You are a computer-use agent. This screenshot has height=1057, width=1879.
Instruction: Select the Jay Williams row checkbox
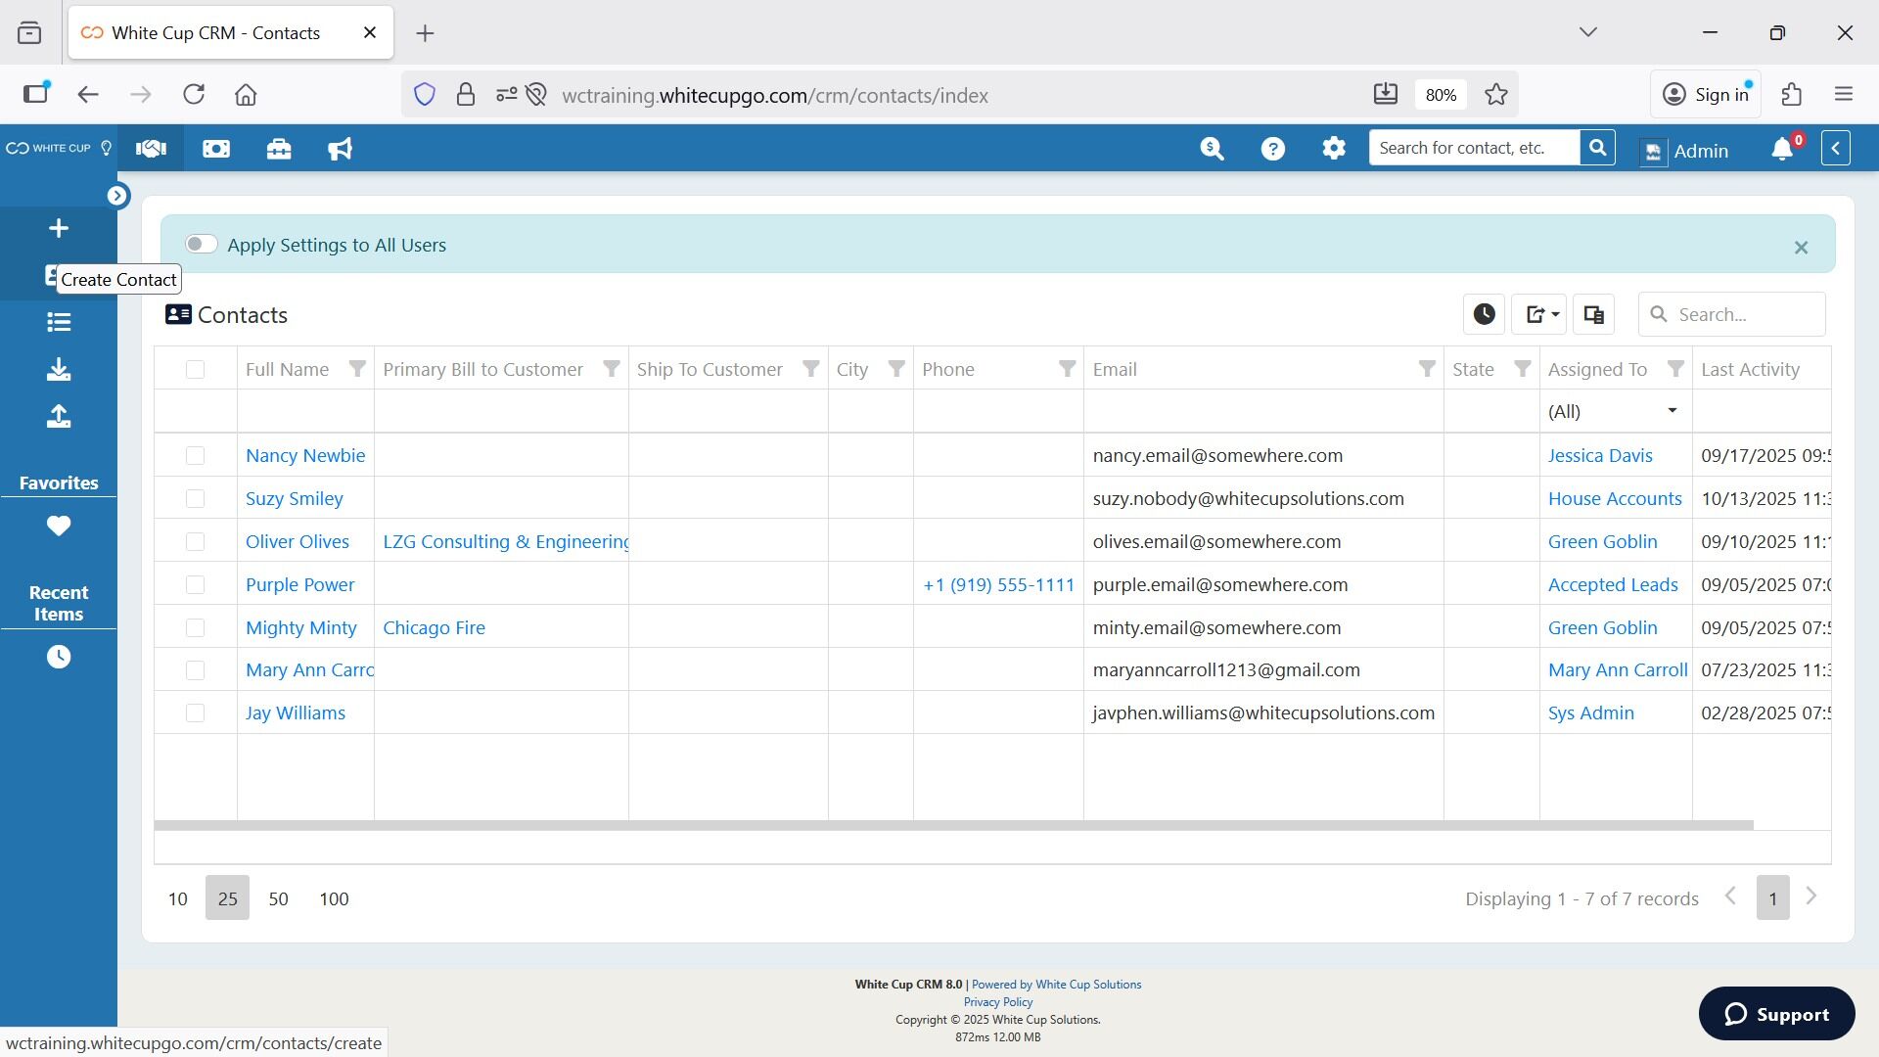[196, 713]
